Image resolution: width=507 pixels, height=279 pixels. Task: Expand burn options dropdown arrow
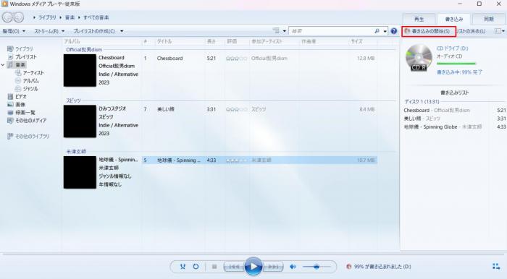(x=503, y=31)
